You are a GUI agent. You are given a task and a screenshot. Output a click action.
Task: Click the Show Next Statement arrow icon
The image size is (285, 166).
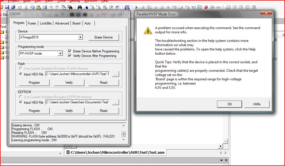(168, 7)
